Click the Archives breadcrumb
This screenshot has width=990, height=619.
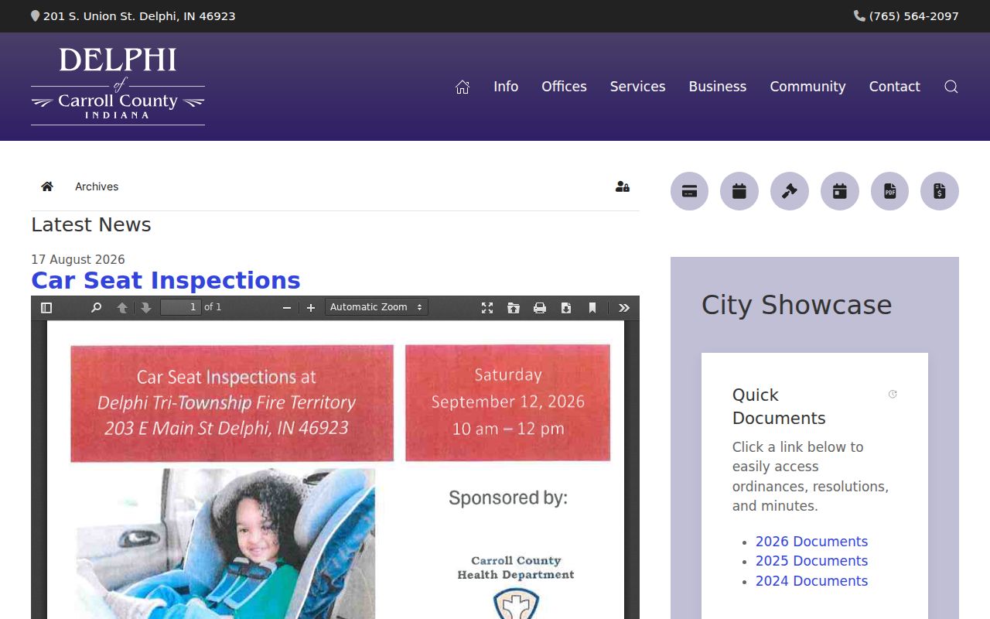[97, 186]
